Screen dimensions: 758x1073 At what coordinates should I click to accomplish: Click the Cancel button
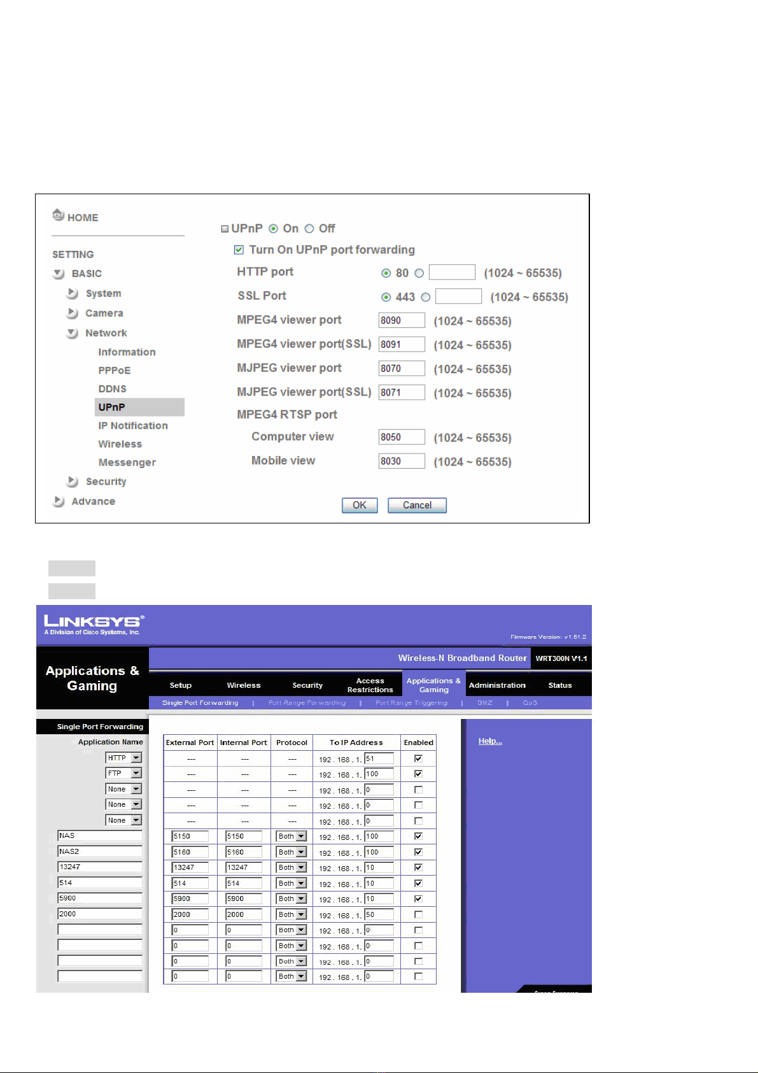(417, 505)
